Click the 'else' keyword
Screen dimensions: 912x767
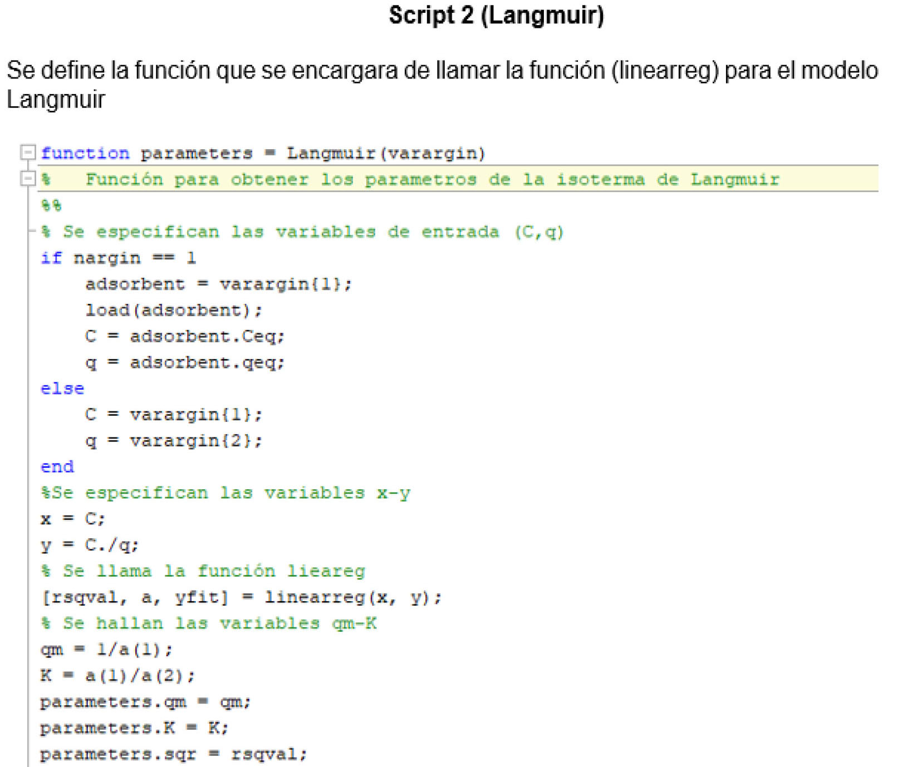click(62, 389)
